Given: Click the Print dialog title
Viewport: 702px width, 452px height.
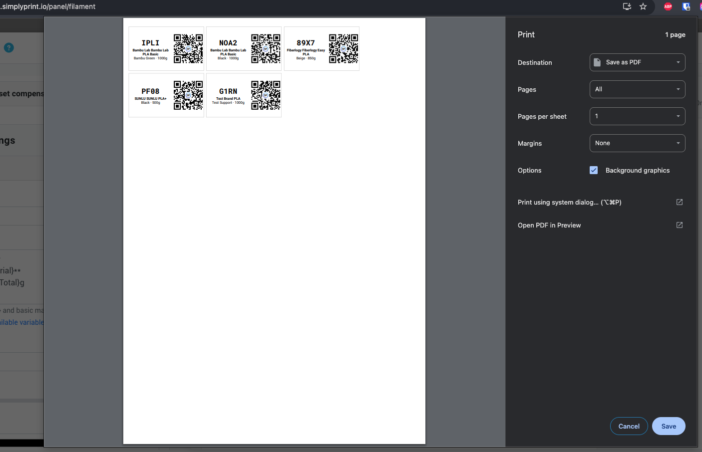Looking at the screenshot, I should click(526, 34).
